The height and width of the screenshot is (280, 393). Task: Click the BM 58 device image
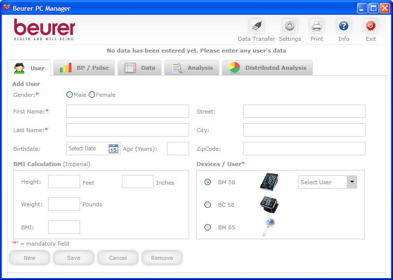click(269, 182)
